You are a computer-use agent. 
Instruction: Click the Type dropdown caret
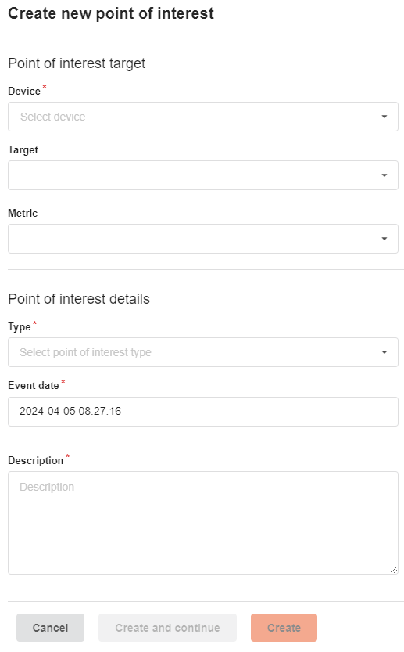(384, 352)
